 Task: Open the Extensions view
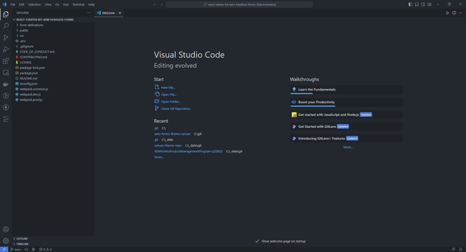click(6, 61)
